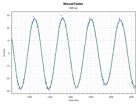139x104 pixels.
Task: Click the 0 label on the xCounts axis
Action: point(9,53)
